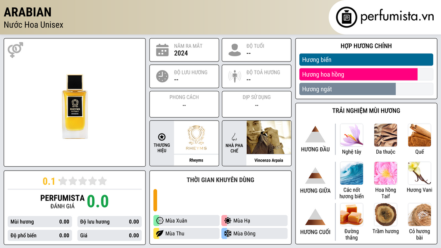Click the Hương giữa pyramid icon
This screenshot has height=248, width=441.
[x=315, y=176]
